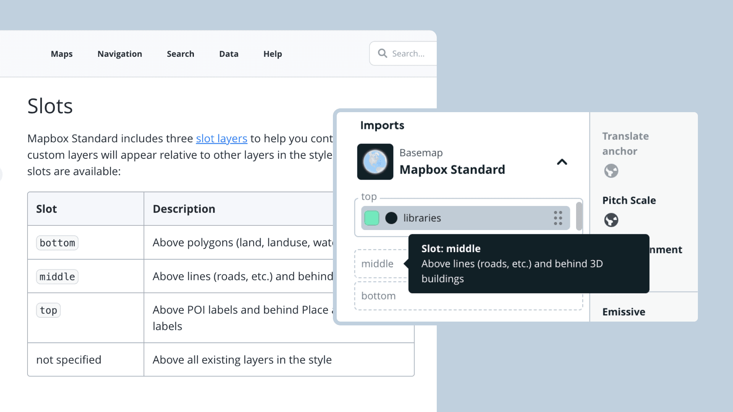
Task: Select the middle slot in Imports
Action: pos(381,264)
